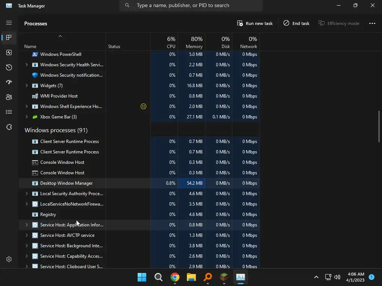The height and width of the screenshot is (286, 382).
Task: Expand Local Security Authority Process
Action: (x=26, y=194)
